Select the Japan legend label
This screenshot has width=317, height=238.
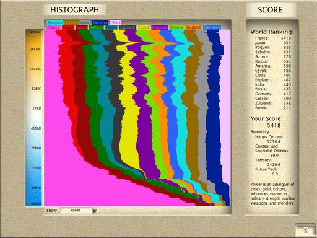click(x=82, y=27)
